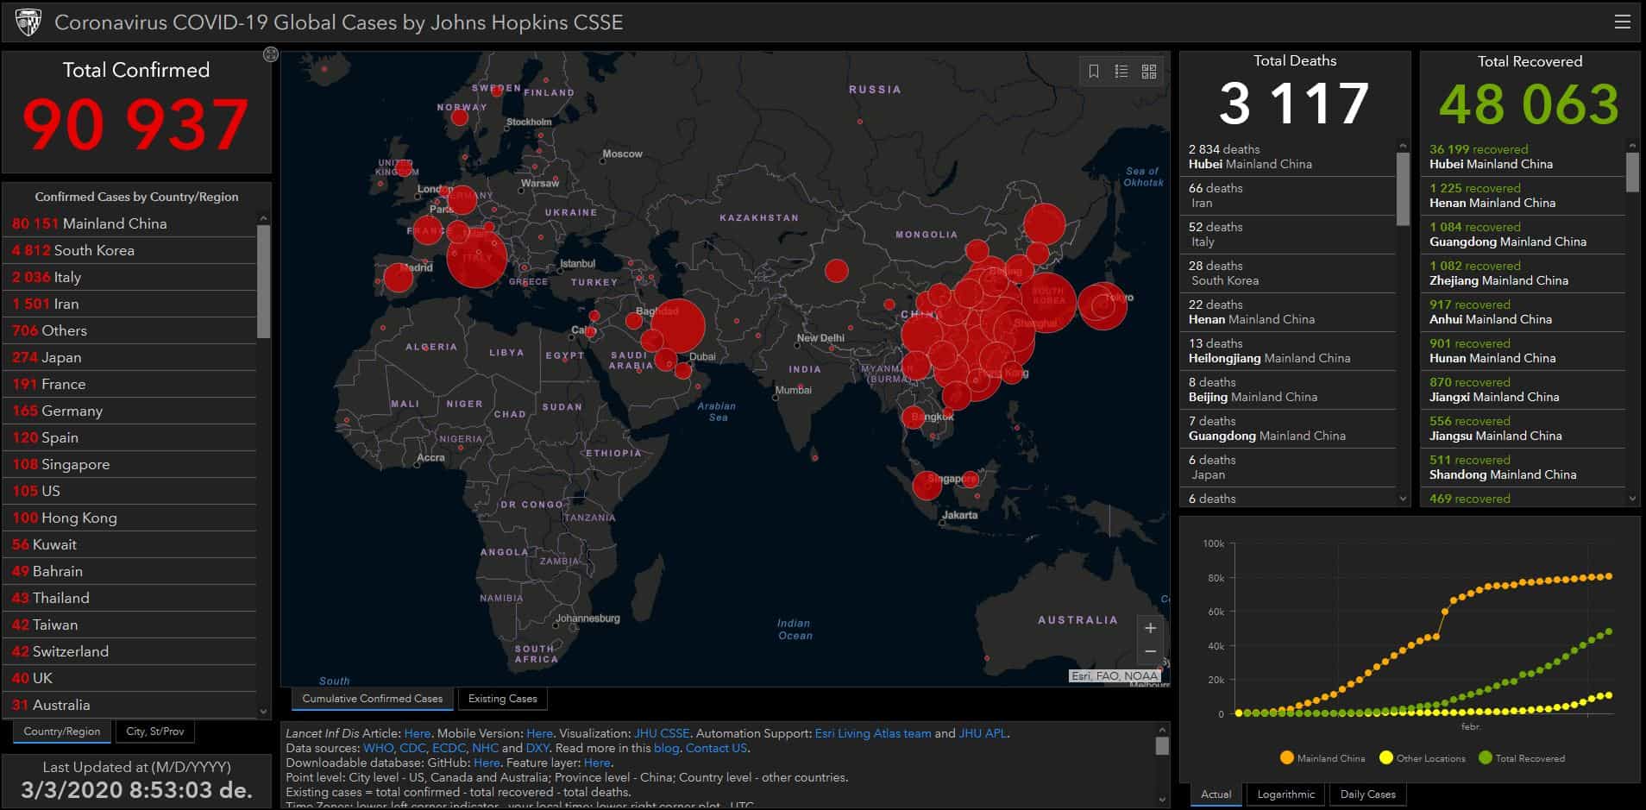Open NHC data source link
This screenshot has width=1646, height=810.
pyautogui.click(x=485, y=748)
